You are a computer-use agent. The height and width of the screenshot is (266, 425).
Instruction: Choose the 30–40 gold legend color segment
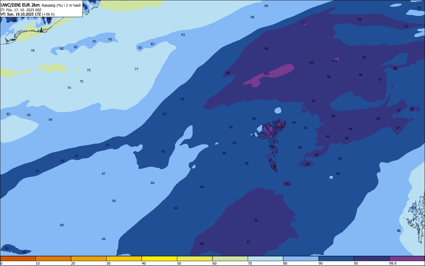click(124, 258)
